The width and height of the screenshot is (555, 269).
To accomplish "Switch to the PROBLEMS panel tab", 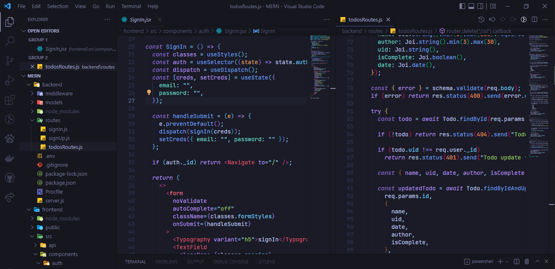I will [167, 262].
